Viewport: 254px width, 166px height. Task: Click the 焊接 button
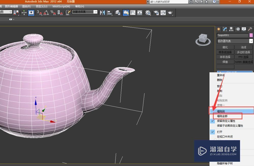225,62
